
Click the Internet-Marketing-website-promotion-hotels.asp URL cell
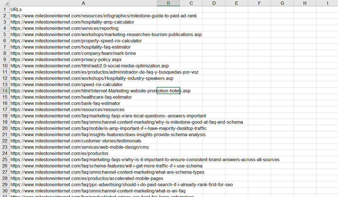click(x=83, y=91)
